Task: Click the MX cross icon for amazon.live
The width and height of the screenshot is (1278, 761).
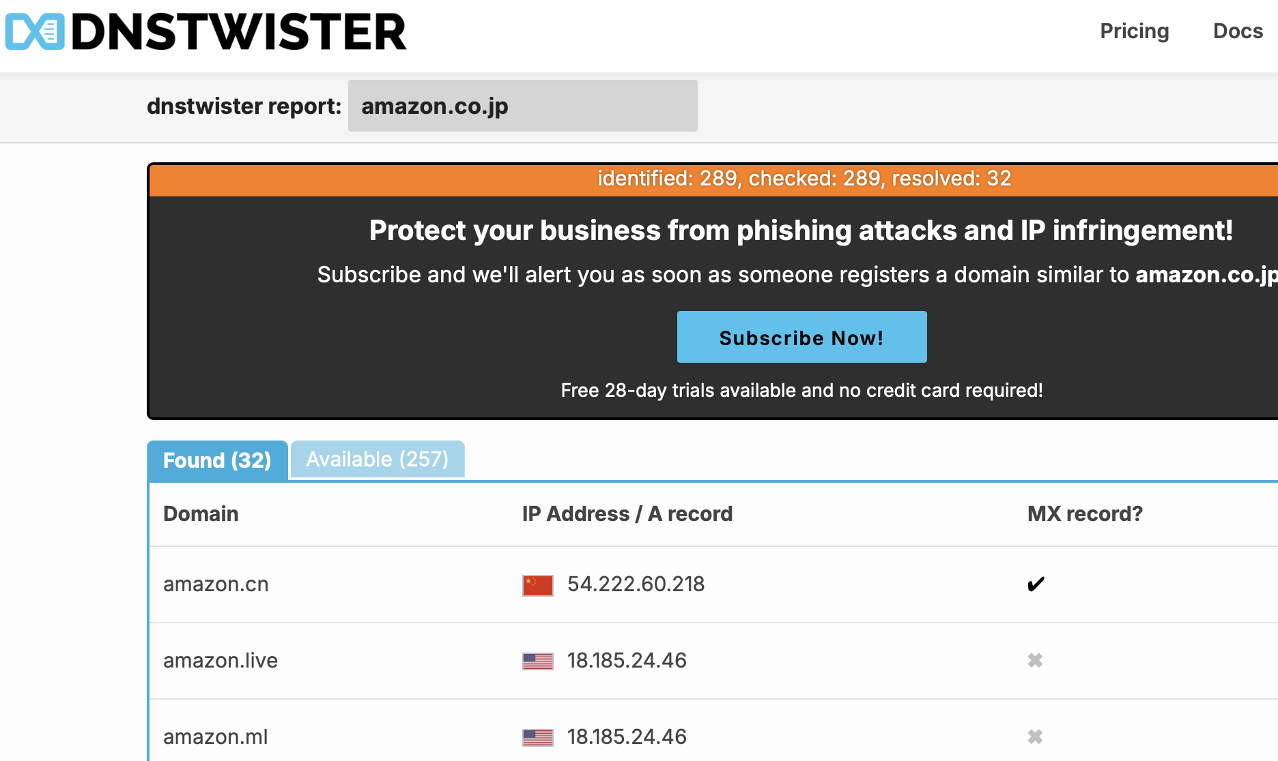Action: (x=1035, y=660)
